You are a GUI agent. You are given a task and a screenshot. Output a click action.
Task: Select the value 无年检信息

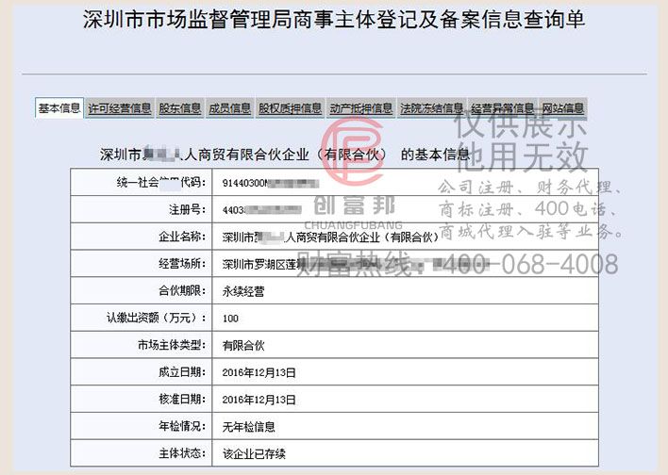point(249,427)
